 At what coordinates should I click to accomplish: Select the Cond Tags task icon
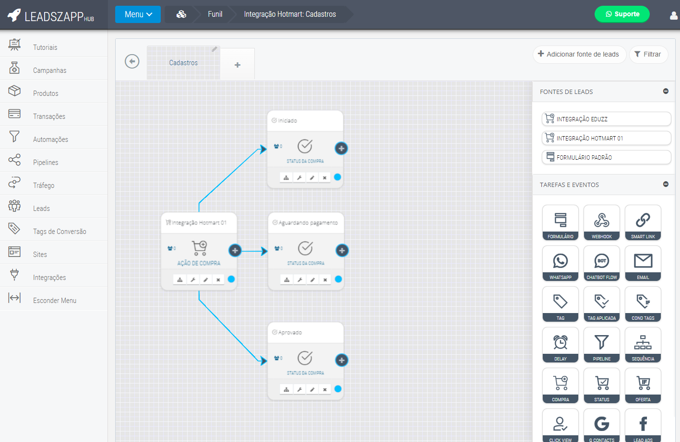click(643, 304)
